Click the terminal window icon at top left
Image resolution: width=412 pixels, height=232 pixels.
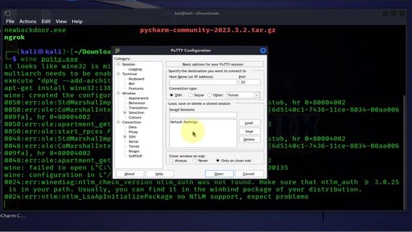tap(7, 13)
